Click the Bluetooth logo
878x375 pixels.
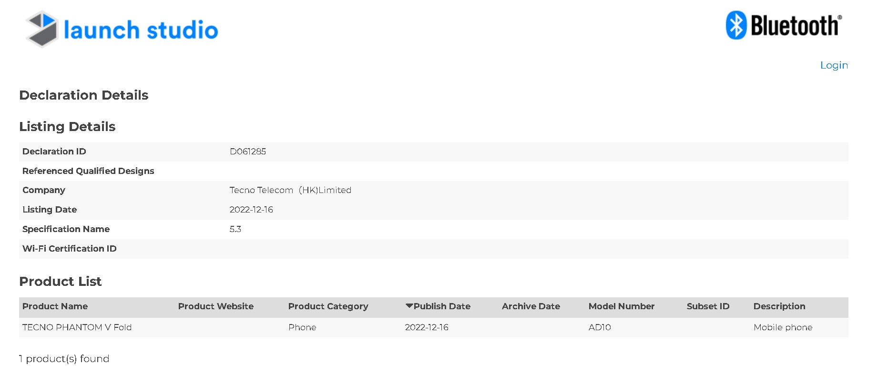pos(784,25)
